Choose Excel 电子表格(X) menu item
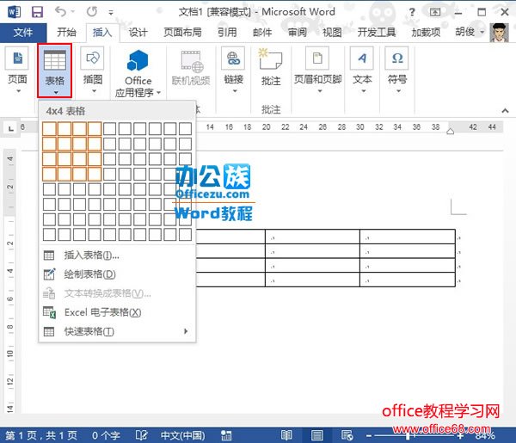The image size is (516, 443). (x=117, y=312)
